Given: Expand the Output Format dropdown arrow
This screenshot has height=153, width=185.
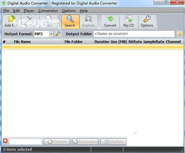Looking at the screenshot, I should [51, 34].
